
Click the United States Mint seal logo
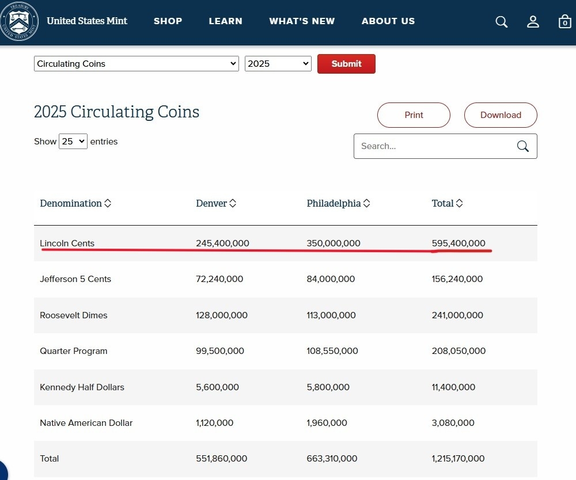point(20,21)
